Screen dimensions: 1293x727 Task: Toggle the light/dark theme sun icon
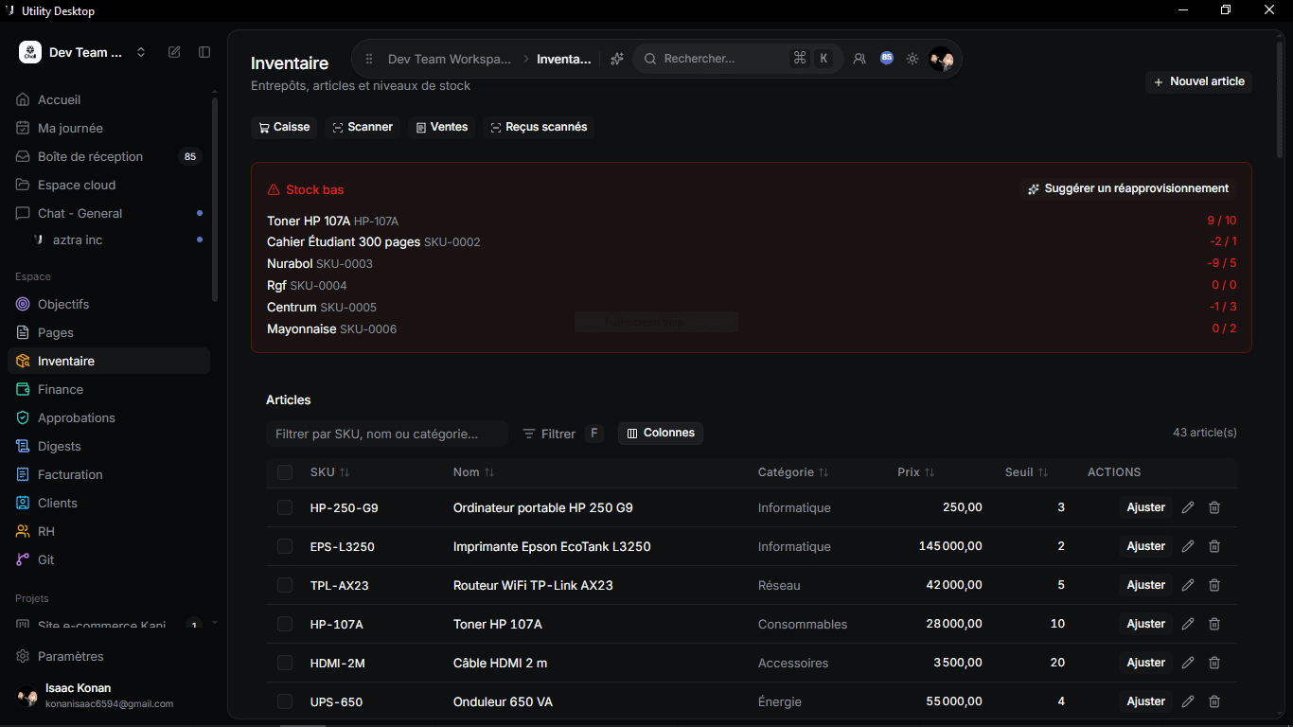(x=912, y=59)
